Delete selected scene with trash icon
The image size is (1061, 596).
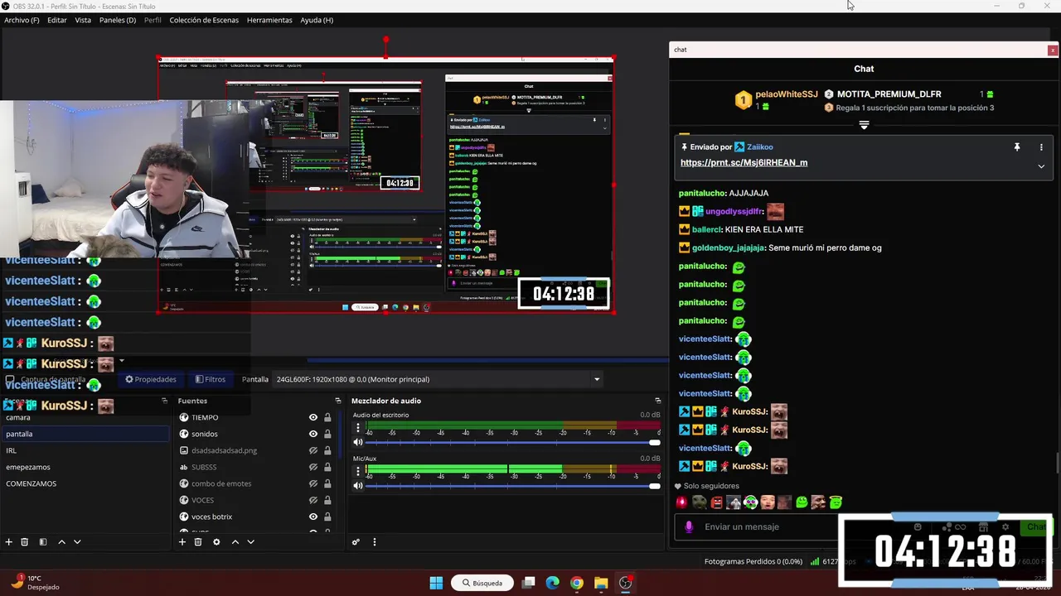(x=25, y=542)
